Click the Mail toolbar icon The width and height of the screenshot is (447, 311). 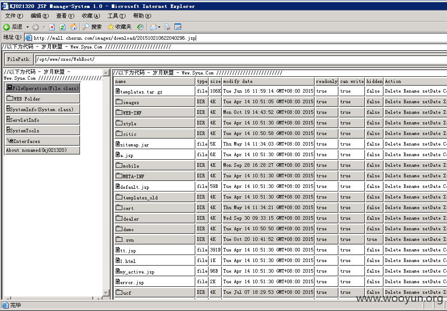154,27
